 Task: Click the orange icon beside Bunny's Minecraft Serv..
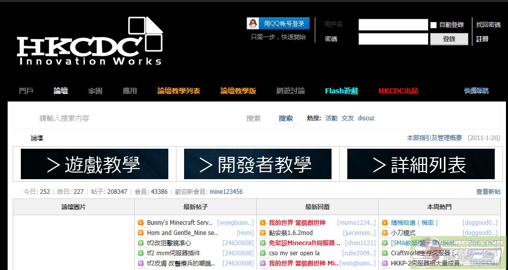click(x=141, y=223)
